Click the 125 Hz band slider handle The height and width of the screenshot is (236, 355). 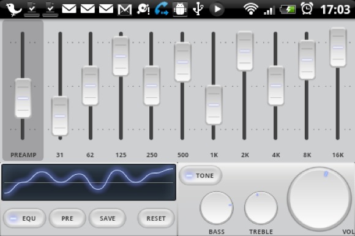pyautogui.click(x=121, y=56)
